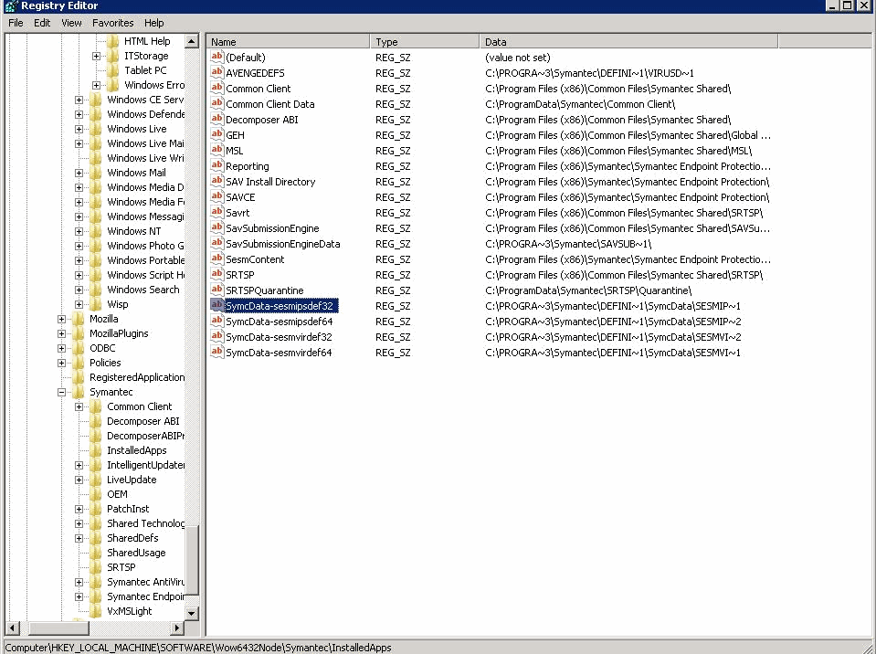
Task: Sort values by the Name column header
Action: [x=289, y=42]
